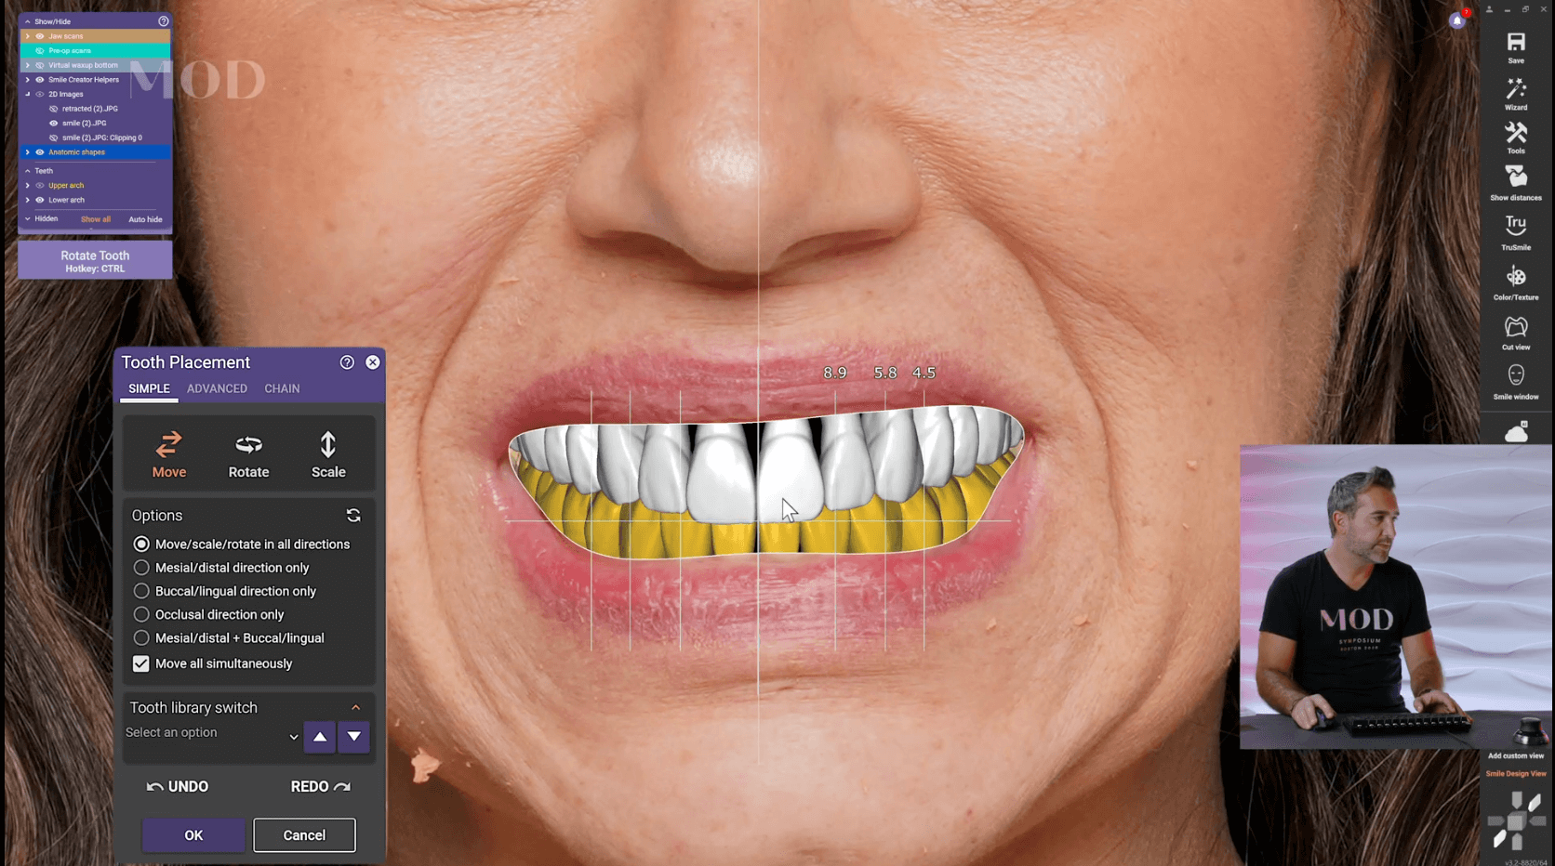The width and height of the screenshot is (1555, 866).
Task: Switch tooth library to next with down arrow
Action: point(354,737)
